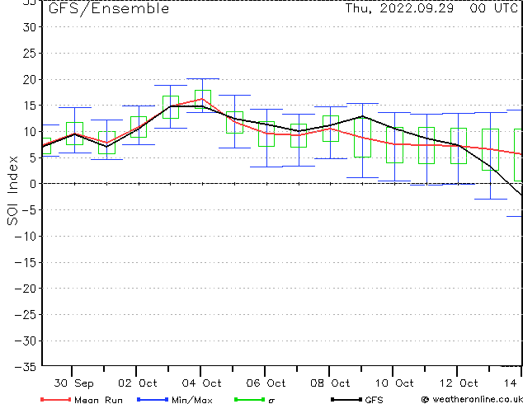
Task: Click the red Mean Run legend line
Action: (56, 399)
